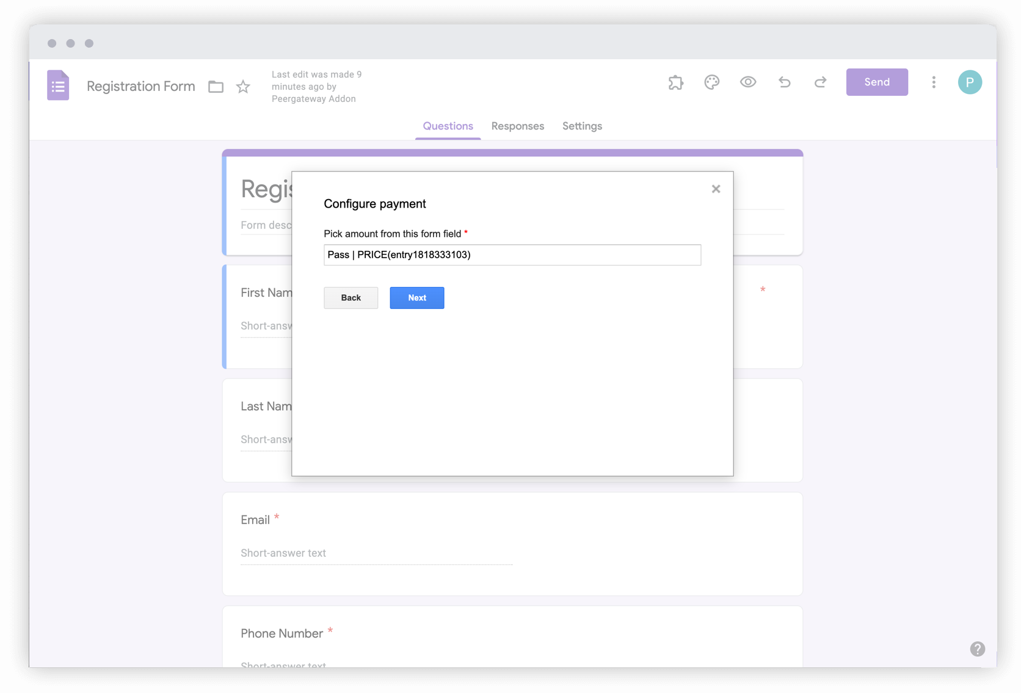Viewport: 1021px width, 693px height.
Task: Move Registration Form using the folder icon
Action: (x=215, y=86)
